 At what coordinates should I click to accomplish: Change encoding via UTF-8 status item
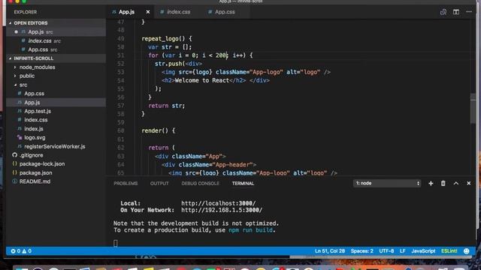386,251
